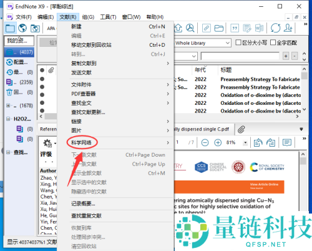Click the add search row plus button
312x251 pixels.
coord(286,56)
